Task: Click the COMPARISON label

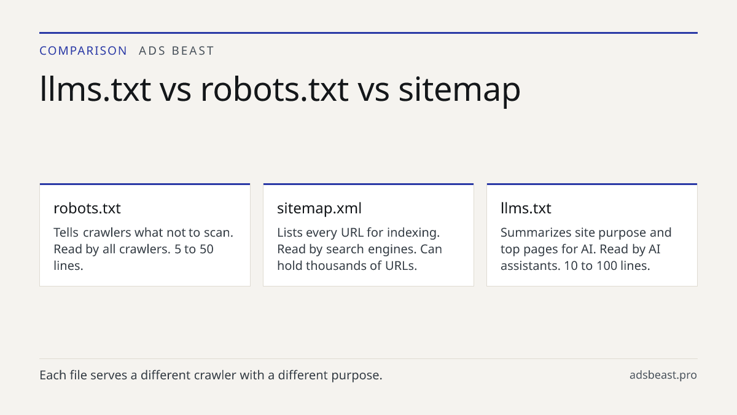Action: pyautogui.click(x=84, y=51)
